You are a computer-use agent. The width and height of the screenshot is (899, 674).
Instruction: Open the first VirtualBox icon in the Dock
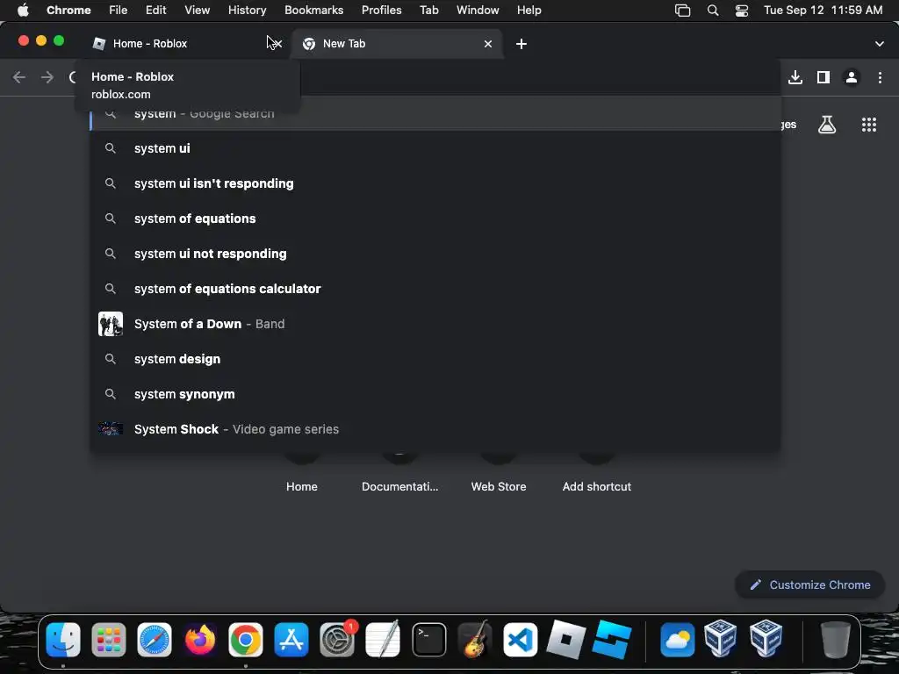tap(720, 638)
